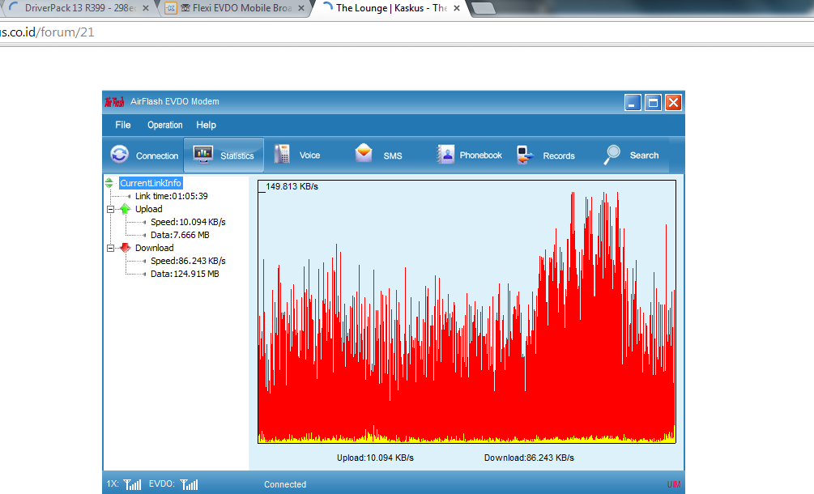Click the Phonebook toolbar label
The width and height of the screenshot is (814, 494).
point(481,155)
